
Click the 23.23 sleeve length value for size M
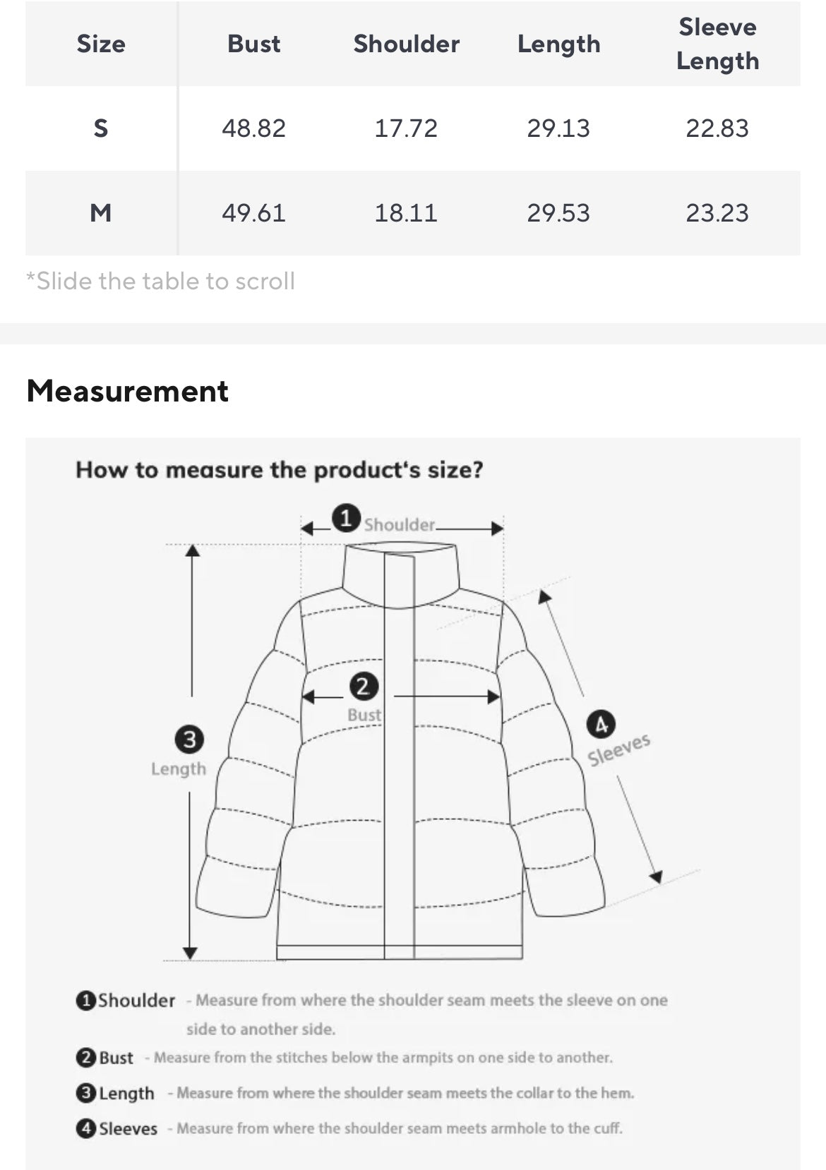click(x=717, y=212)
